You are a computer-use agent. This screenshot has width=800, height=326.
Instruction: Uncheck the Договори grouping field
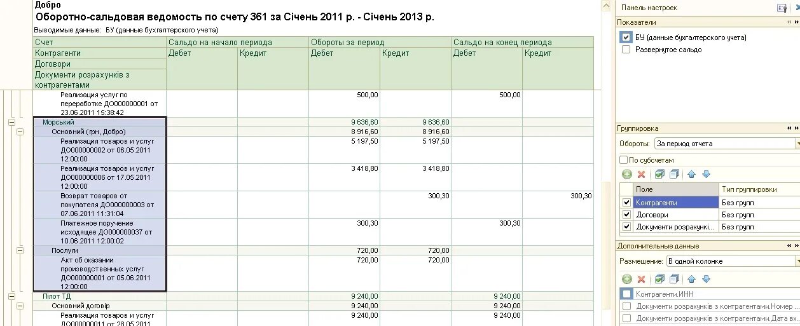point(627,214)
